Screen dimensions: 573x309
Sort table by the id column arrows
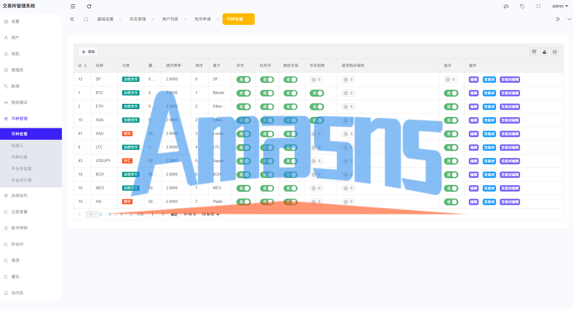[x=85, y=66]
